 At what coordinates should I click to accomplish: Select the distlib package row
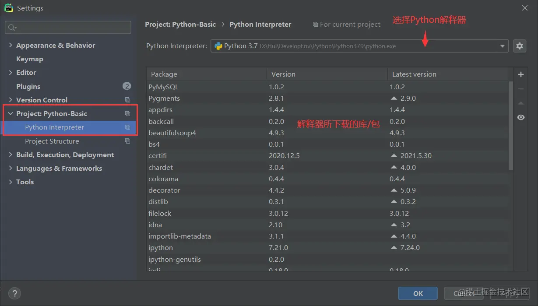click(x=327, y=201)
